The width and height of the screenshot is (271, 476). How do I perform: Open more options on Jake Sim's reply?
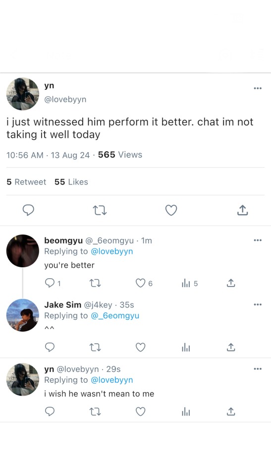point(258,304)
